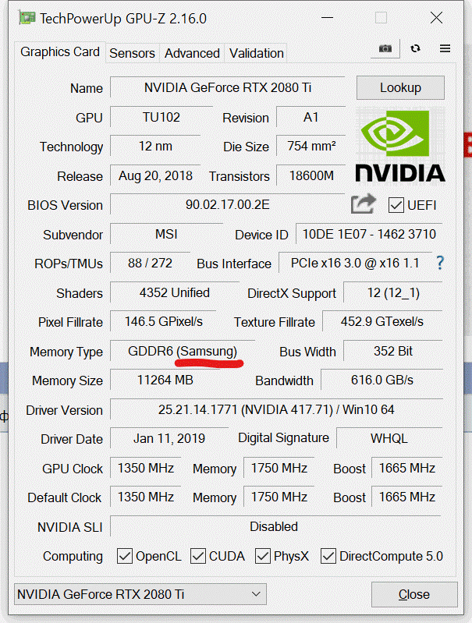Switch to the Sensors tab
This screenshot has height=623, width=472.
pyautogui.click(x=132, y=53)
